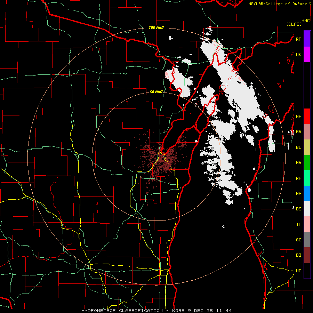Click the brown BI legend color swatch
Image resolution: width=313 pixels, height=313 pixels.
[x=307, y=255]
